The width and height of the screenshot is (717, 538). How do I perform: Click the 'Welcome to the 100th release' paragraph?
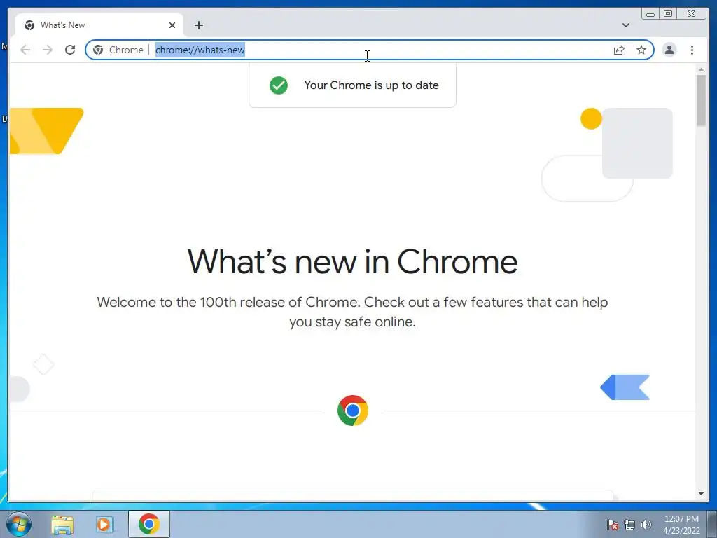pyautogui.click(x=353, y=312)
